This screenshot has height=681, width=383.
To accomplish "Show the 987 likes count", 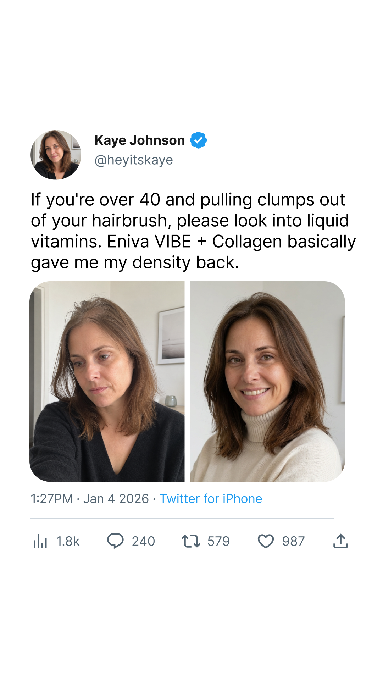I will (294, 541).
